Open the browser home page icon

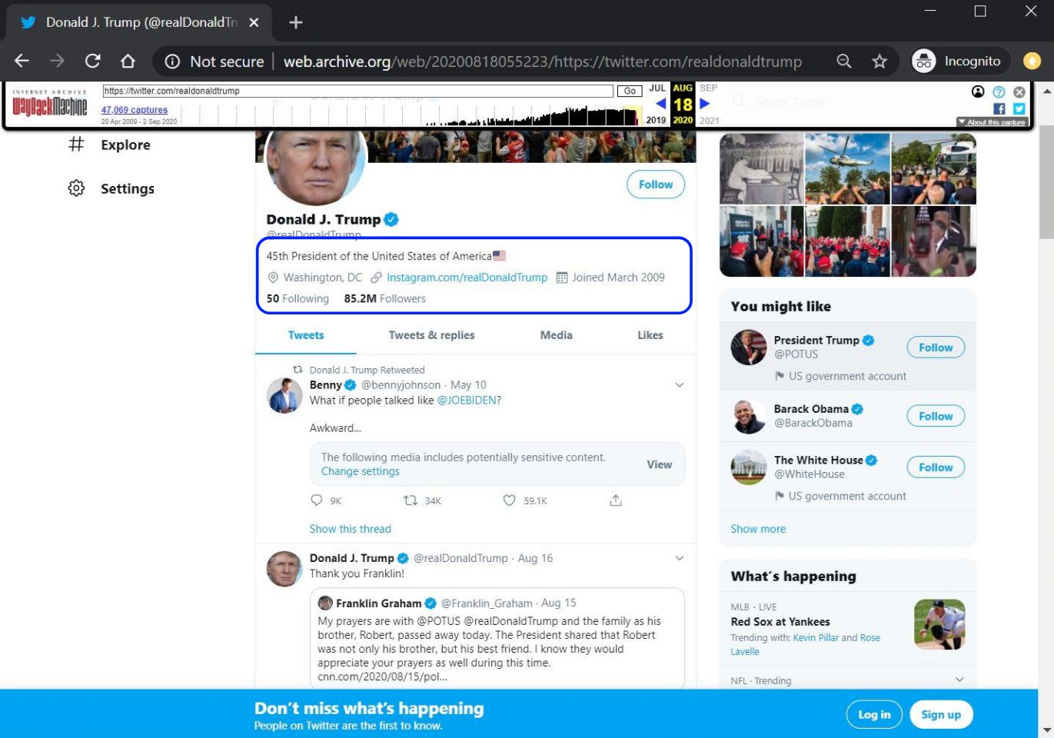128,61
